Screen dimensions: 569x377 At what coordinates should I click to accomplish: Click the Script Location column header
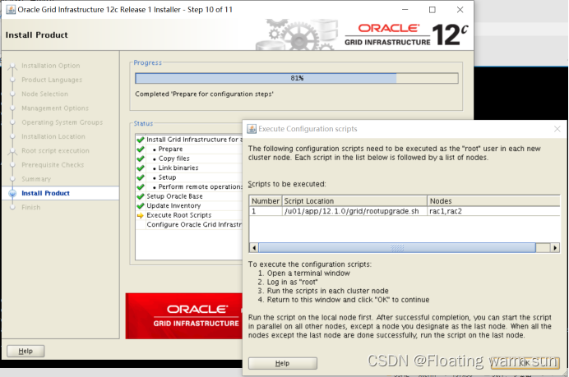[x=354, y=201]
